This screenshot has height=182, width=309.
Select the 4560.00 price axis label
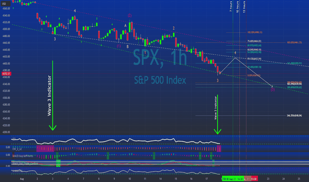point(6,9)
